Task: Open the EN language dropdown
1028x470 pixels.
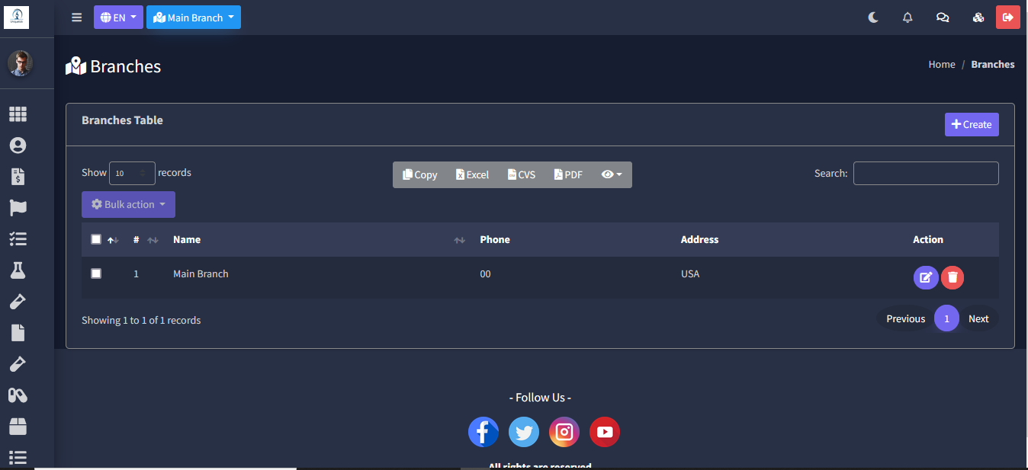Action: pyautogui.click(x=118, y=18)
